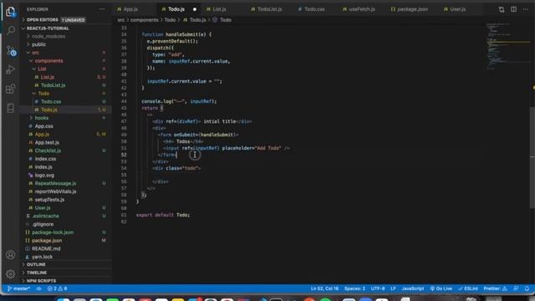Image resolution: width=535 pixels, height=301 pixels.
Task: Open reportWebVitals.js file in explorer
Action: pos(55,191)
